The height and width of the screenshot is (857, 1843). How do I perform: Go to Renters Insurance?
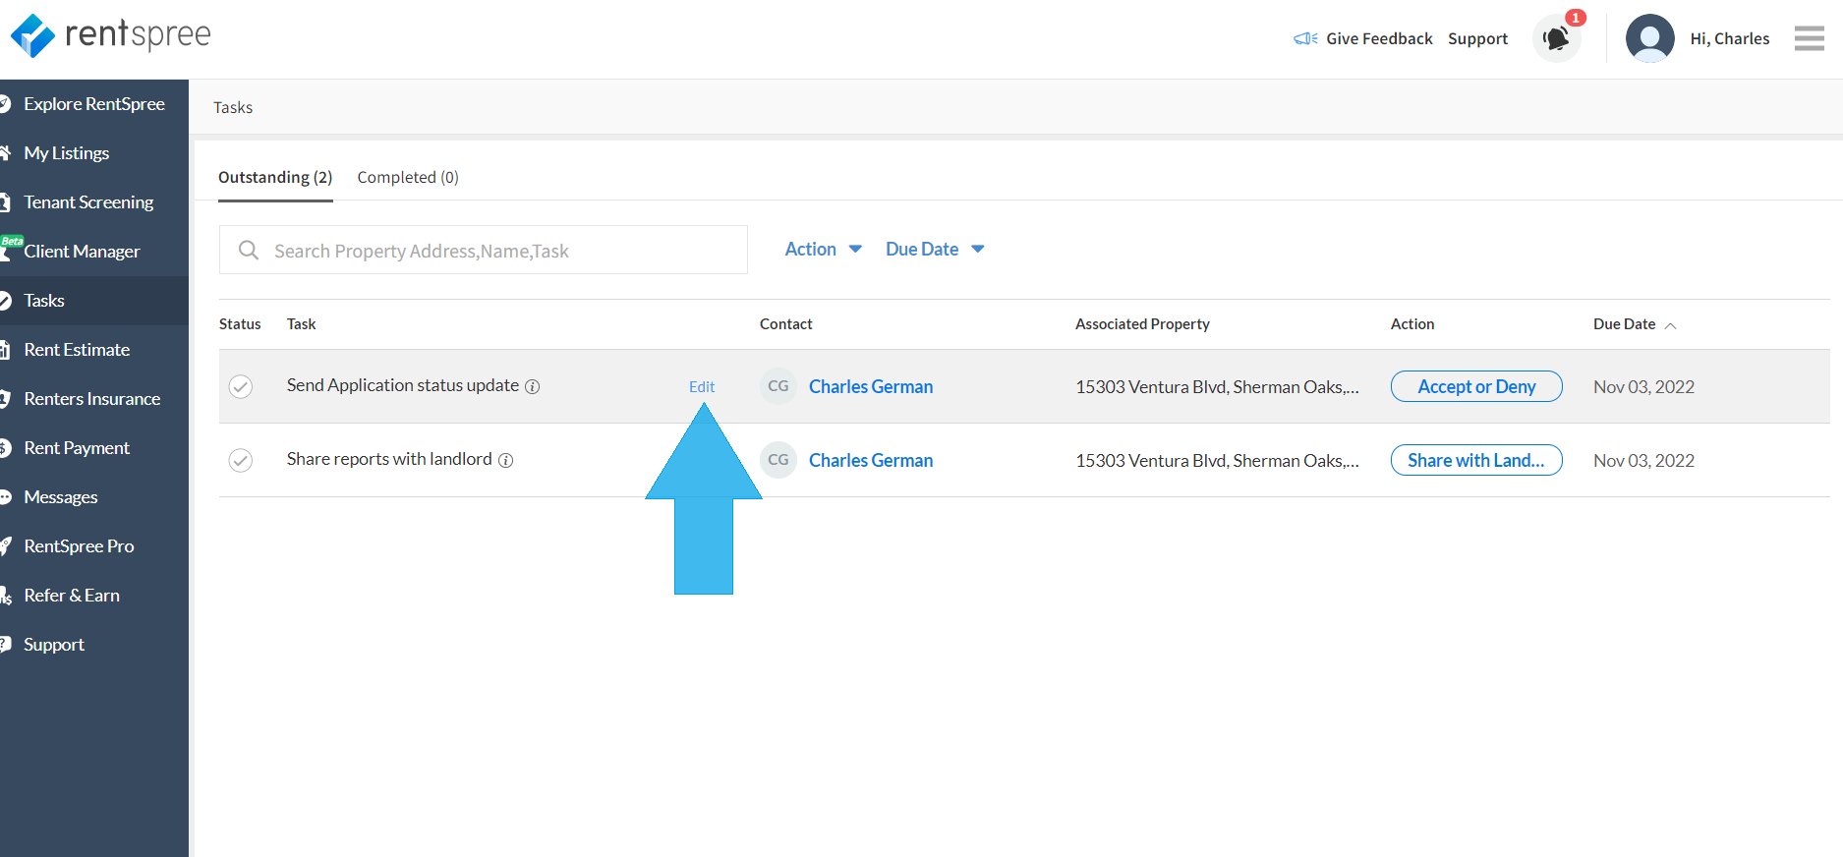pyautogui.click(x=94, y=399)
